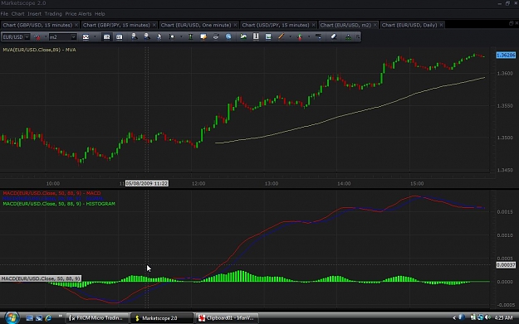The width and height of the screenshot is (519, 324).
Task: Click the blue globe icon
Action: [228, 37]
